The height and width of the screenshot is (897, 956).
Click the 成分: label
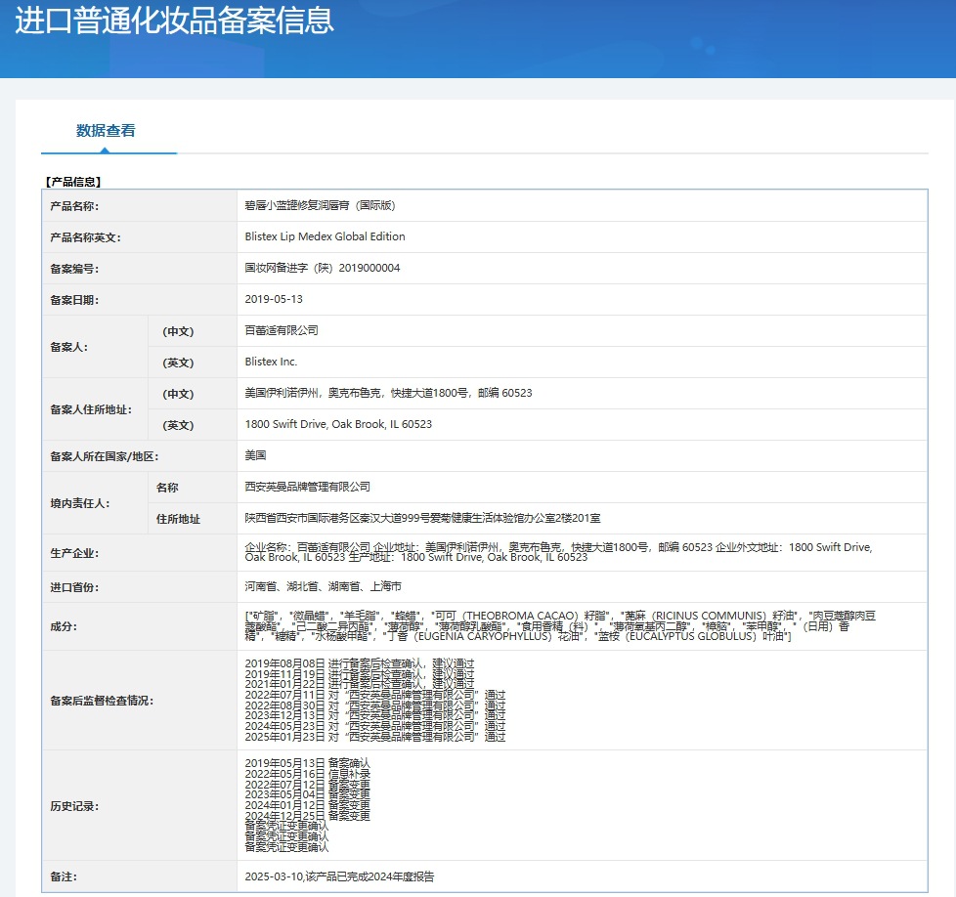point(64,626)
